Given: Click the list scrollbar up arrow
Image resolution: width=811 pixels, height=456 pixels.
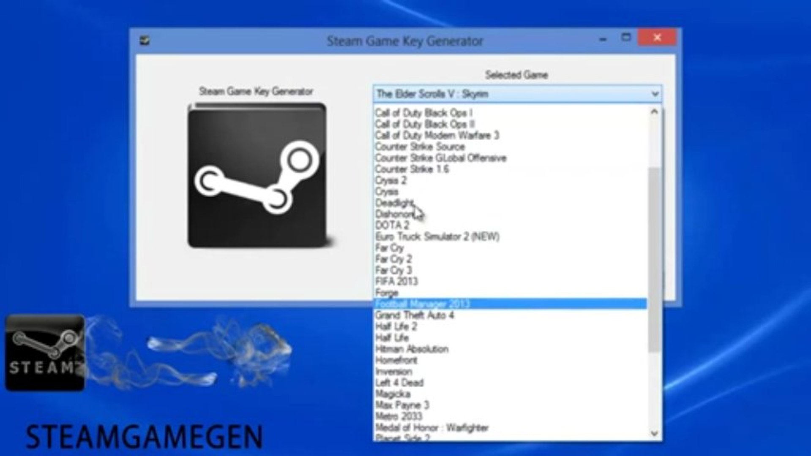Looking at the screenshot, I should (x=655, y=111).
